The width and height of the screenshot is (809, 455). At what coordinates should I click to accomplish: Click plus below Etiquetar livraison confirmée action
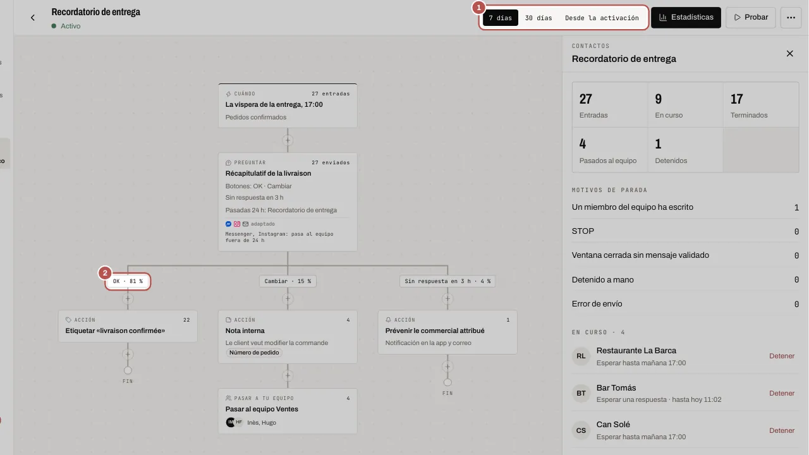click(x=128, y=355)
